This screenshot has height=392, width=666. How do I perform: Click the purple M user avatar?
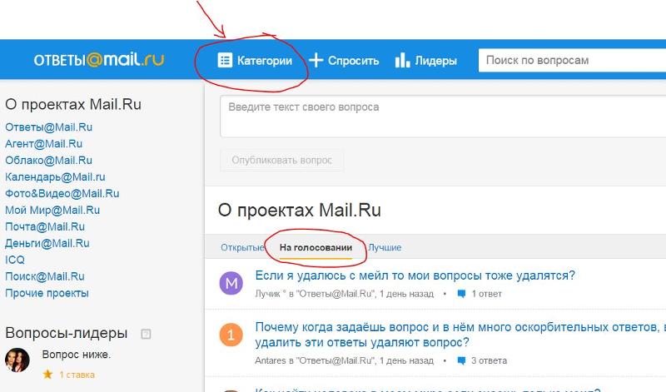tap(231, 283)
